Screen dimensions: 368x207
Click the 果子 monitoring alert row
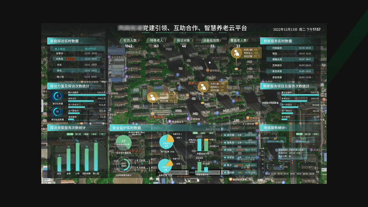pyautogui.click(x=240, y=165)
